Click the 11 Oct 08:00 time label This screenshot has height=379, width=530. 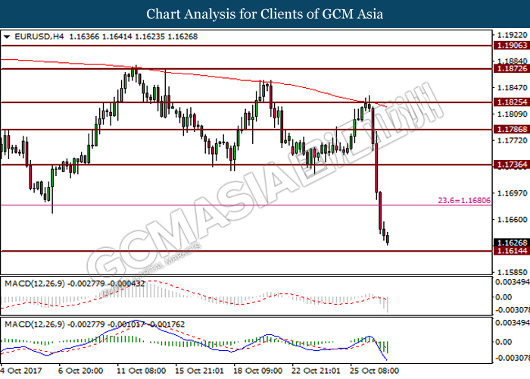pos(142,371)
